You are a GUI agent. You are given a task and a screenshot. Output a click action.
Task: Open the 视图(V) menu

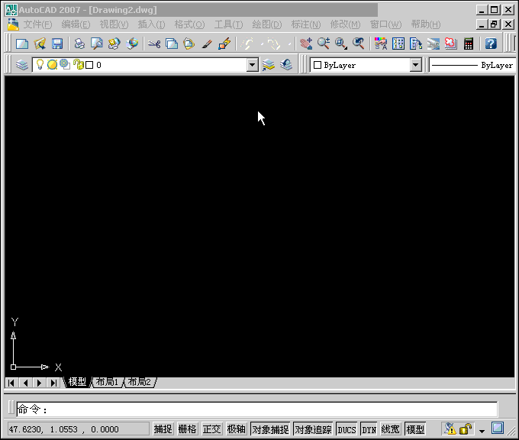(x=114, y=24)
